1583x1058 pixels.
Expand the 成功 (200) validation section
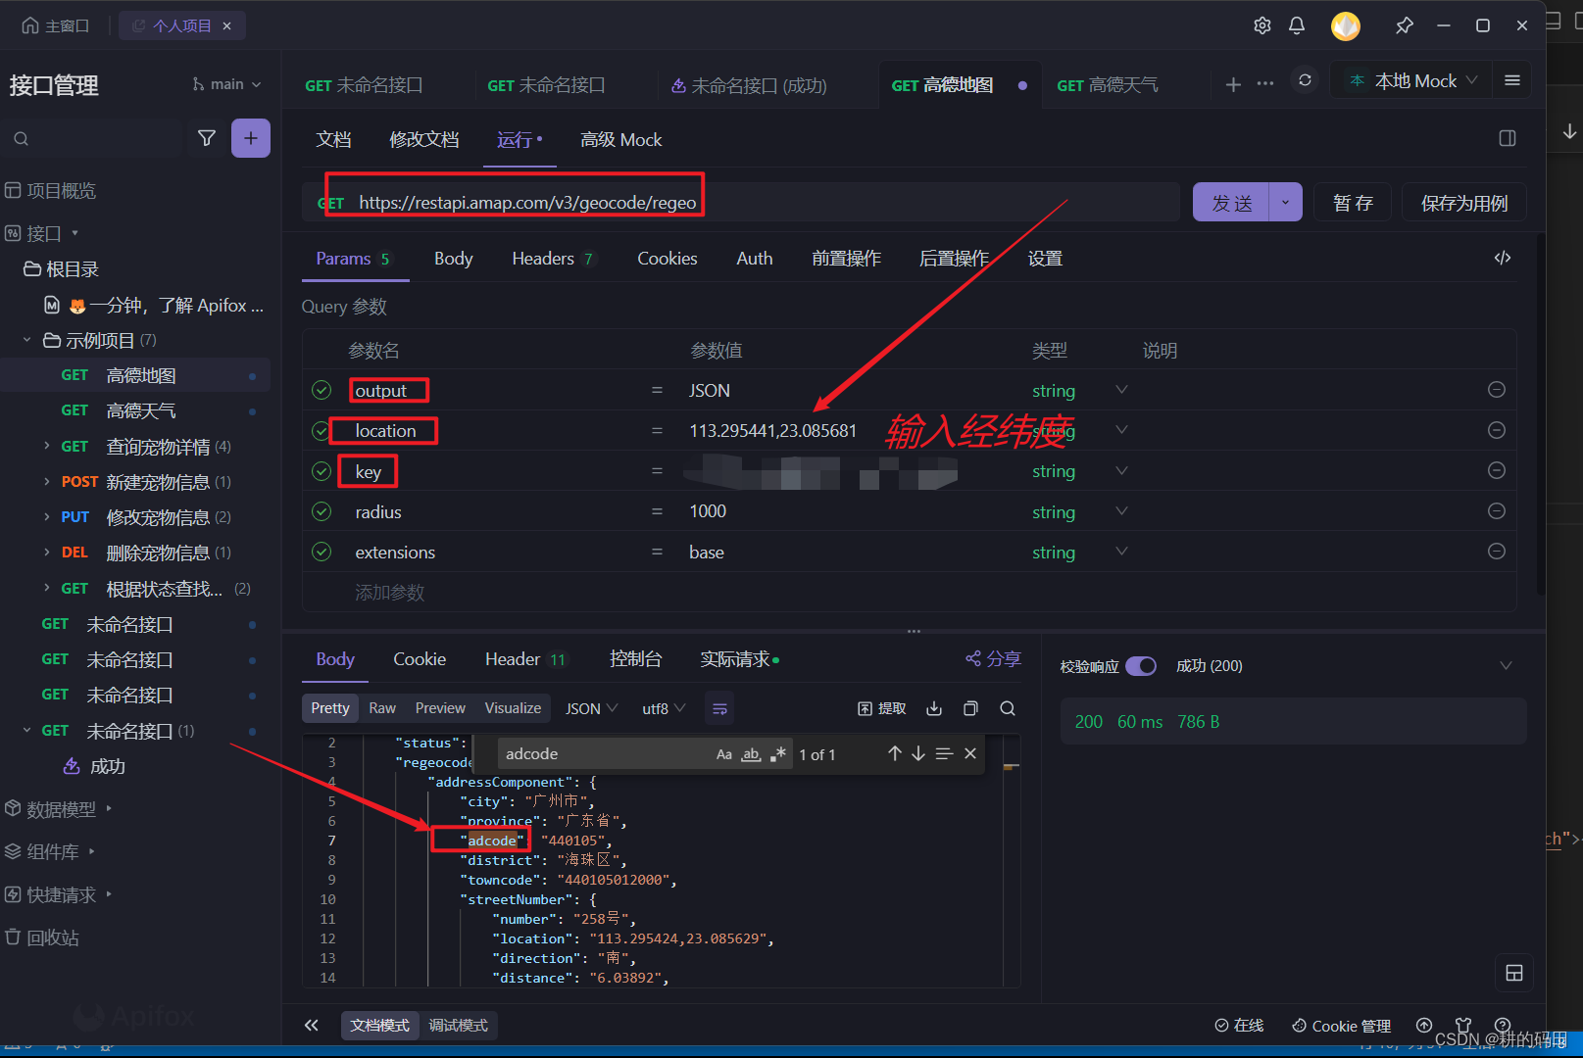[1506, 666]
